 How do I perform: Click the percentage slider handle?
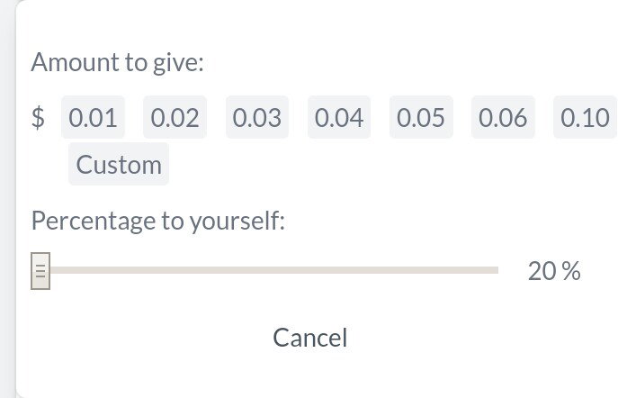tap(40, 271)
